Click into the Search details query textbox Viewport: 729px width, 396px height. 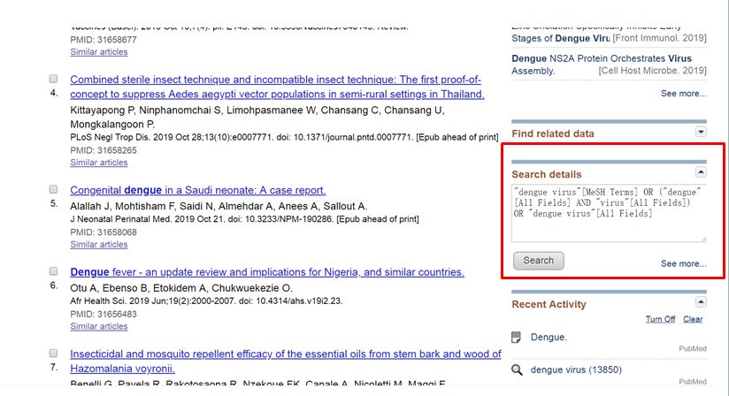tap(609, 213)
